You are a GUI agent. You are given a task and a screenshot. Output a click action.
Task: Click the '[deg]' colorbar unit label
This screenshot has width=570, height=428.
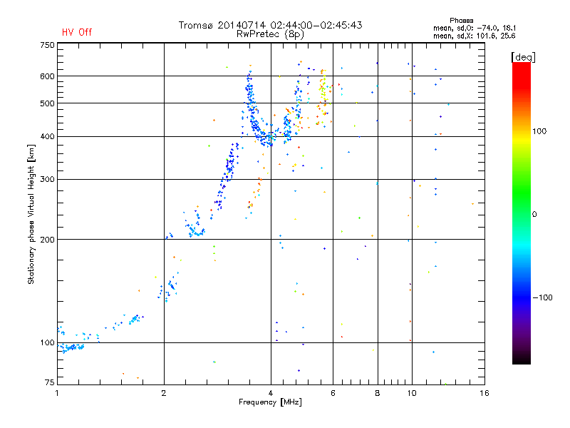pos(523,57)
